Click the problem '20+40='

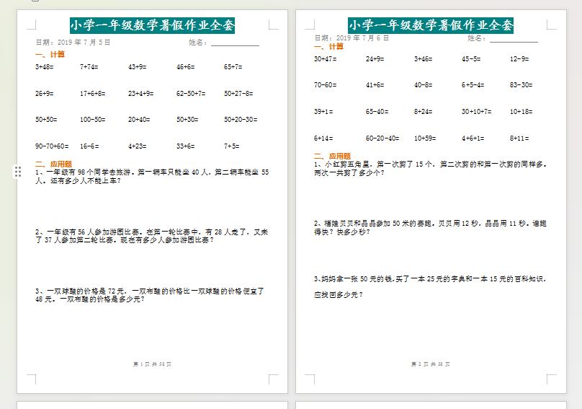click(x=139, y=120)
